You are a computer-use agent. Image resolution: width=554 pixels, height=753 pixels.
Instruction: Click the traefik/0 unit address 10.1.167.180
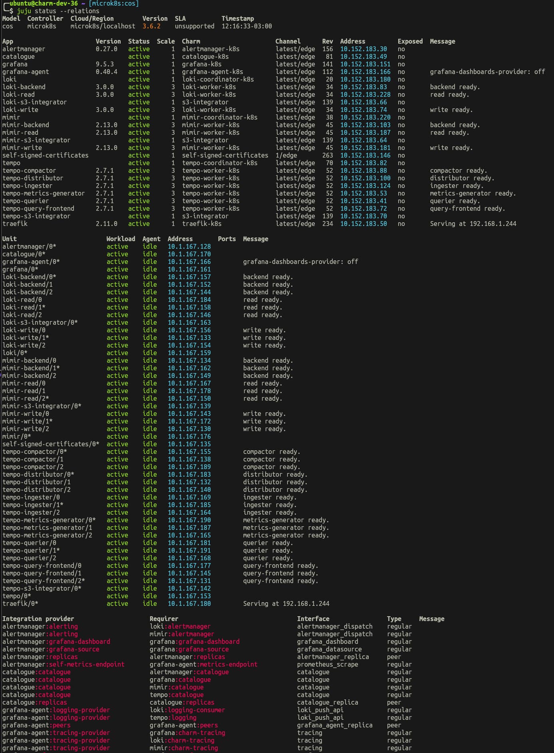tap(189, 604)
